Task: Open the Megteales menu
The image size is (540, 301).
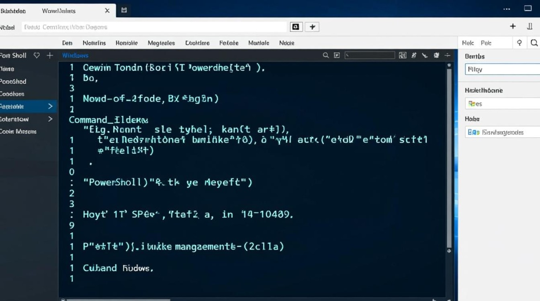Action: [161, 43]
